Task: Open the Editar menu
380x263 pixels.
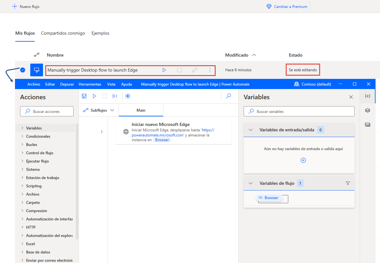Action: [x=50, y=84]
